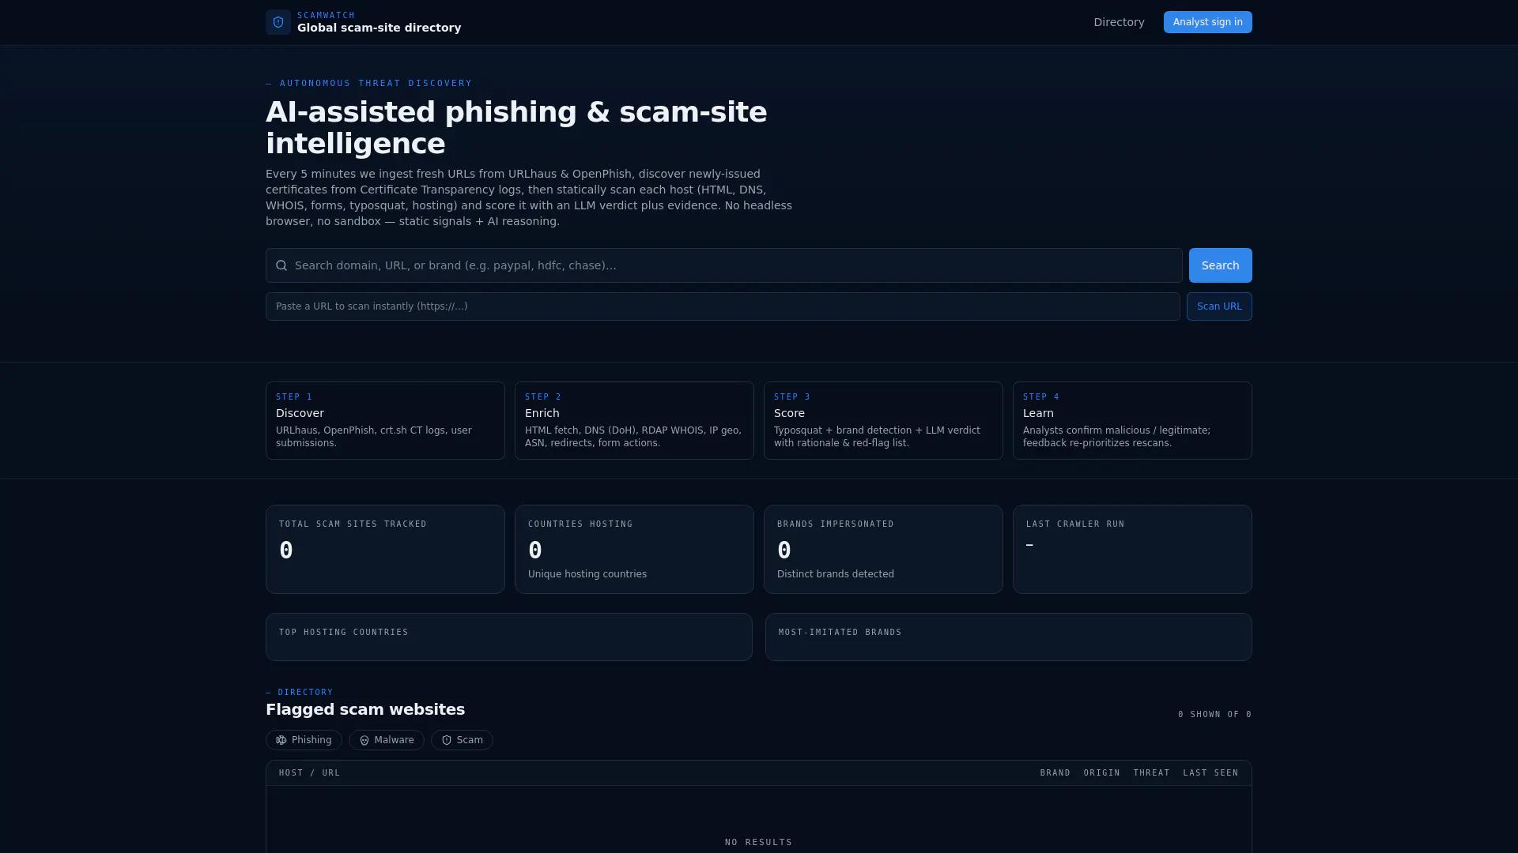
Task: Click the BRAND column header
Action: [x=1055, y=773]
